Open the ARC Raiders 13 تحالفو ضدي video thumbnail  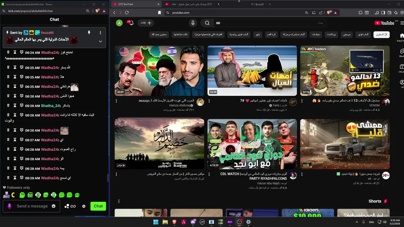(x=345, y=71)
